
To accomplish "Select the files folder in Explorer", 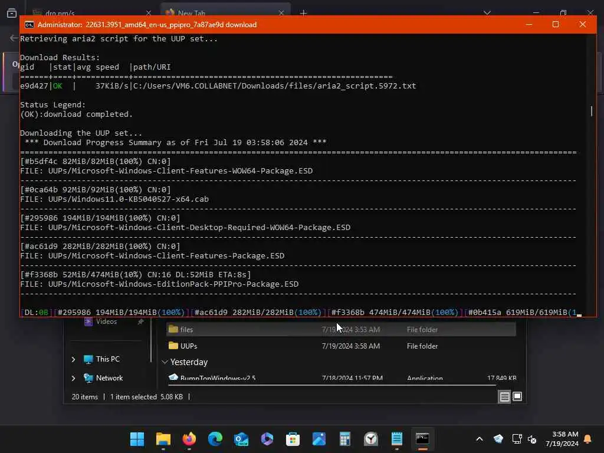I will tap(341, 329).
